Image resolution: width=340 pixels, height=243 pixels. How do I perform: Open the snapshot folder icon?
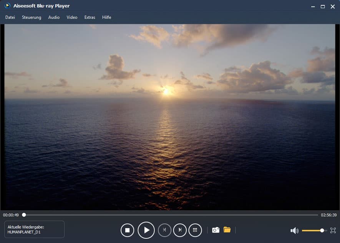tap(227, 230)
